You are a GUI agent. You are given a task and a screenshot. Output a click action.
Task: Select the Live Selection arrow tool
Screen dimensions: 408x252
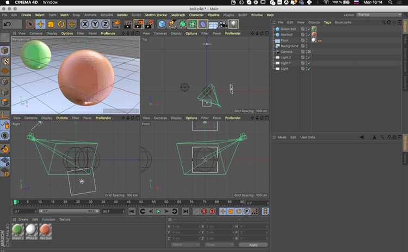point(30,24)
